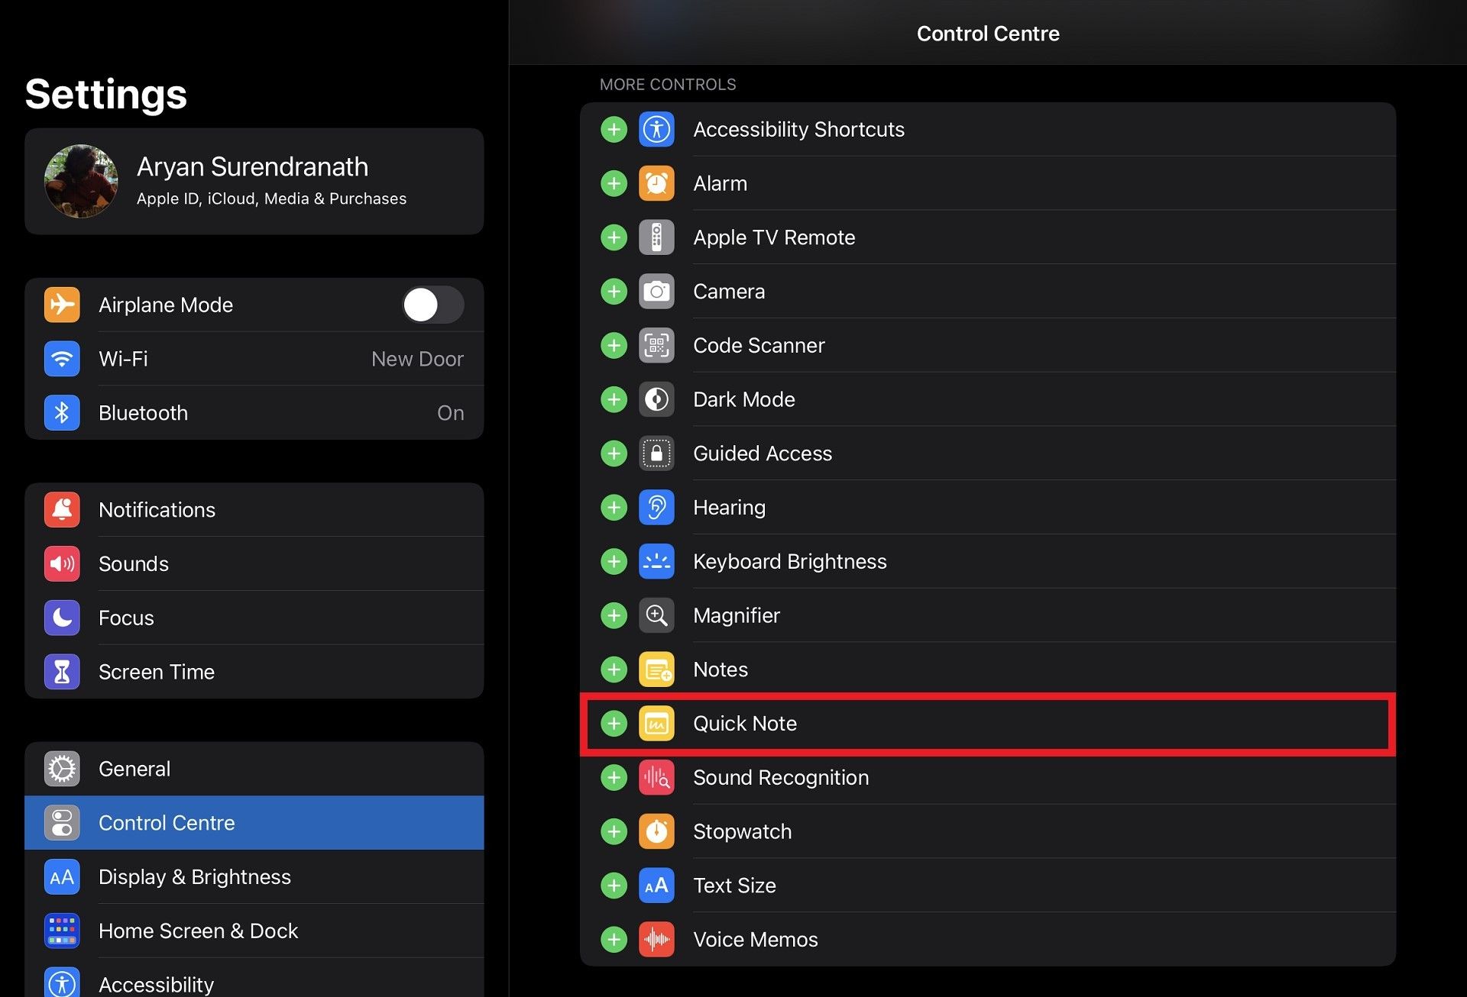Open Wi-Fi settings in sidebar
This screenshot has width=1467, height=997.
click(x=254, y=359)
